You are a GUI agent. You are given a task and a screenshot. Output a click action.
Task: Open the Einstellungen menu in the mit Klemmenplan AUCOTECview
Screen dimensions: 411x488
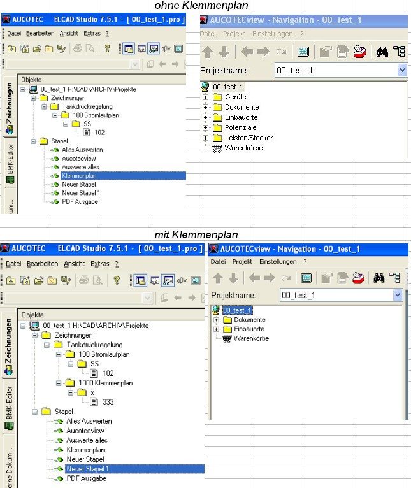coord(278,261)
